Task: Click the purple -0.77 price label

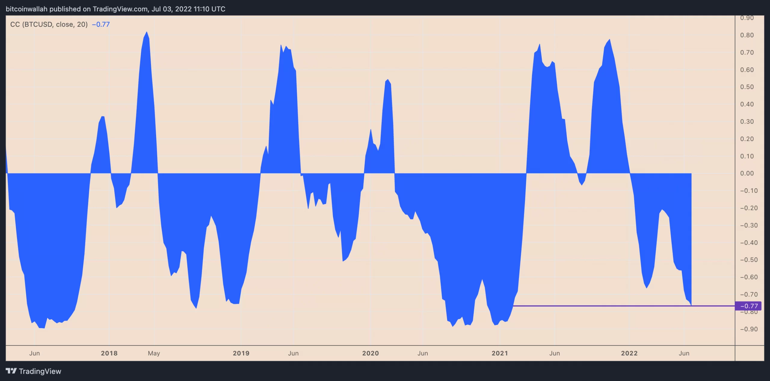Action: click(x=748, y=306)
